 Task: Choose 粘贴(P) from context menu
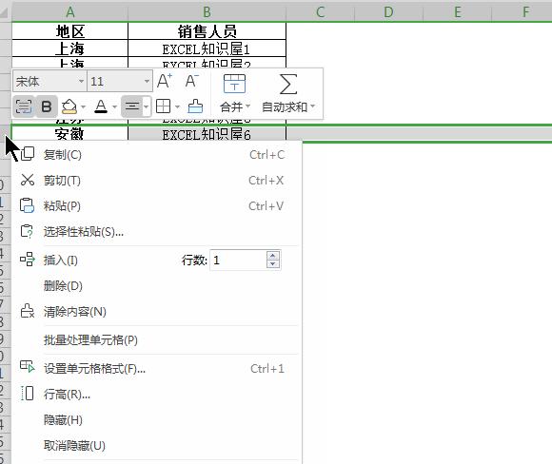click(x=156, y=206)
